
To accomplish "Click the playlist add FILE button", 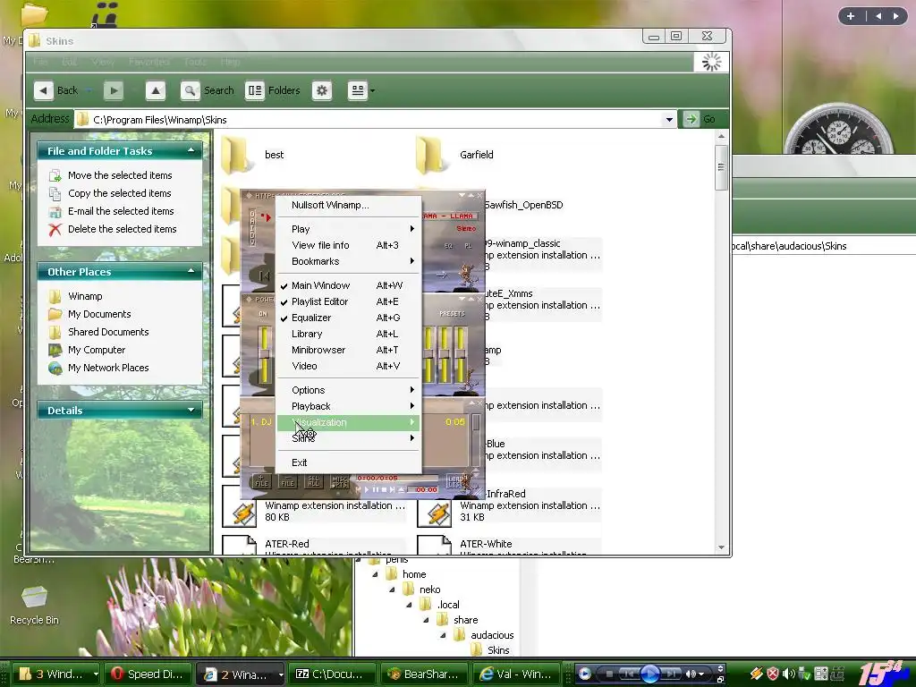I will tap(261, 480).
